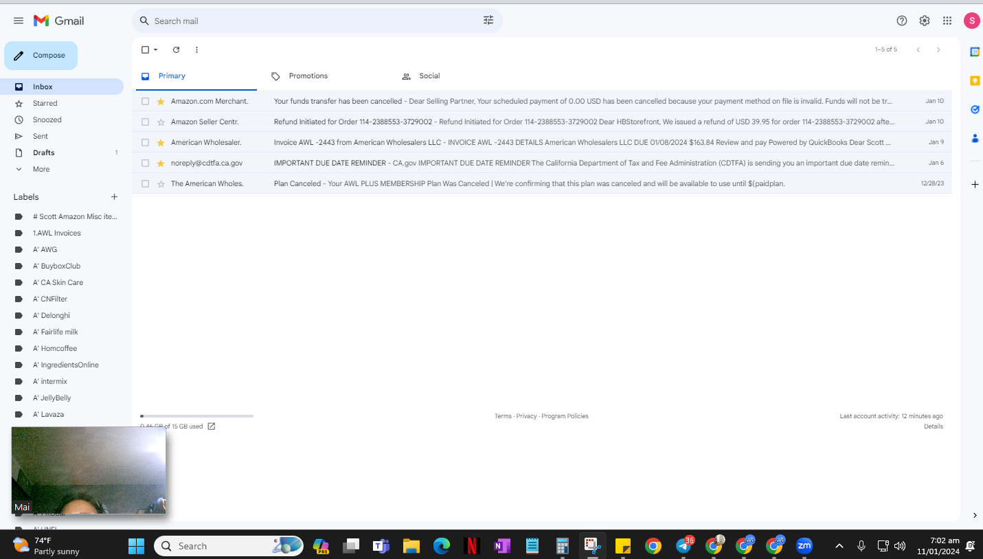Open Zoom from the taskbar
Screen dimensions: 983x559
[804, 546]
